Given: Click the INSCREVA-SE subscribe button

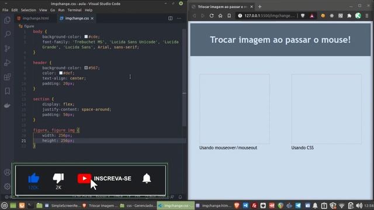Looking at the screenshot, I should pos(113,178).
